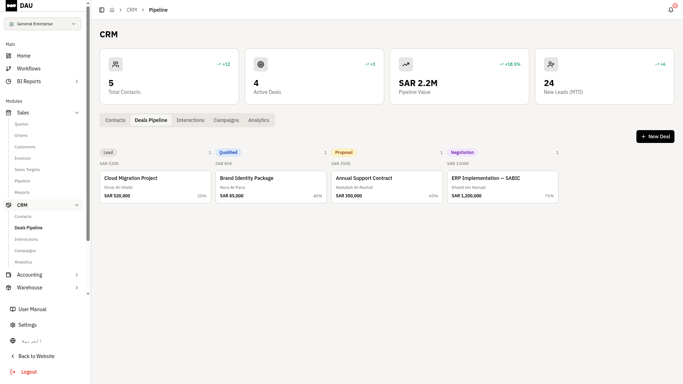This screenshot has height=384, width=683.
Task: Open the General Enterprise dropdown
Action: 43,24
